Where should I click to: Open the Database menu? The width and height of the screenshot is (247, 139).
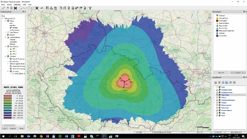pos(17,5)
